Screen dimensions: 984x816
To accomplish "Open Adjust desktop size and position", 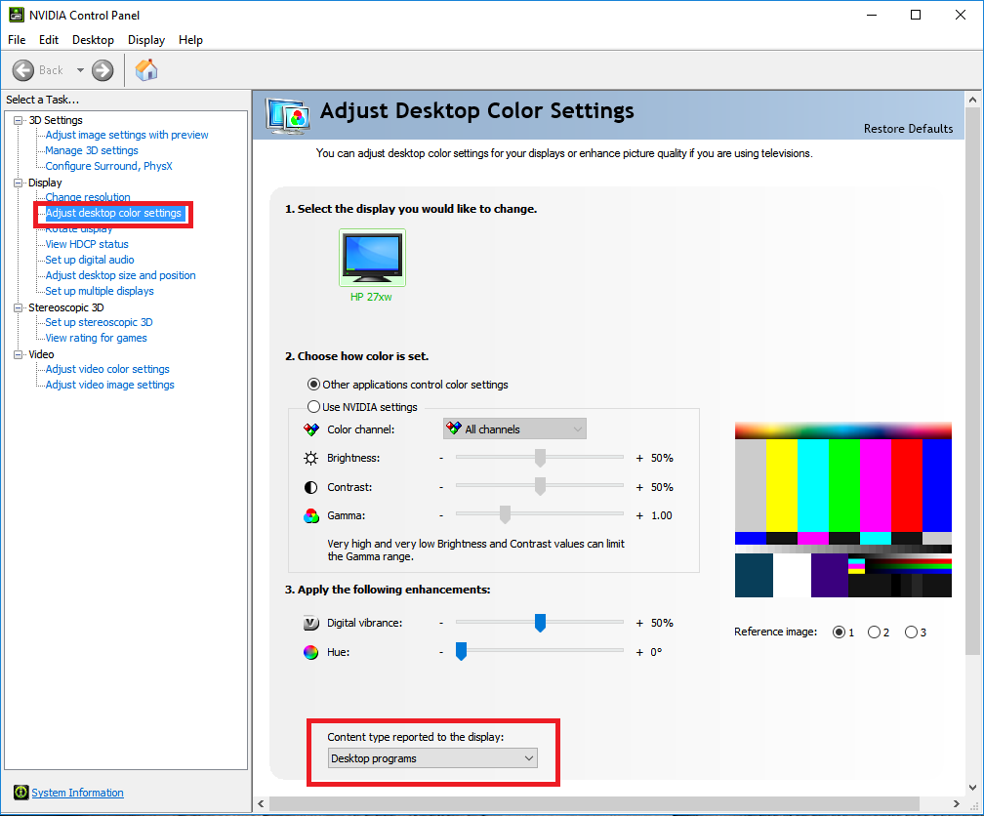I will click(x=120, y=275).
